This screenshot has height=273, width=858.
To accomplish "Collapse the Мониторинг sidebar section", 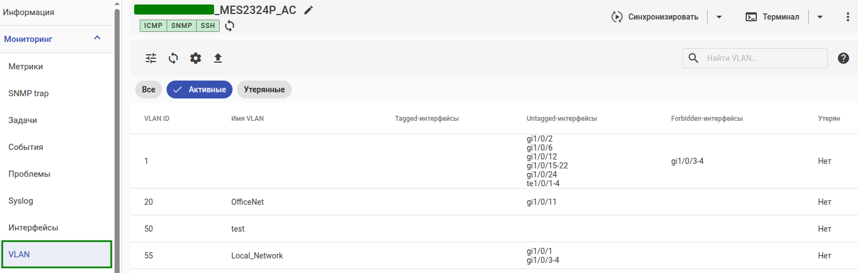I will point(97,38).
